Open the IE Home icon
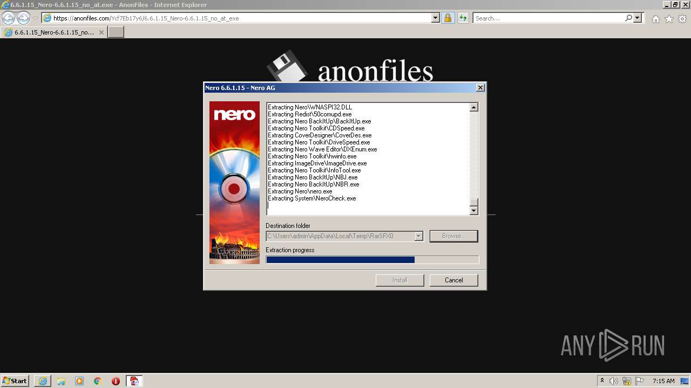Image resolution: width=691 pixels, height=388 pixels. point(655,19)
